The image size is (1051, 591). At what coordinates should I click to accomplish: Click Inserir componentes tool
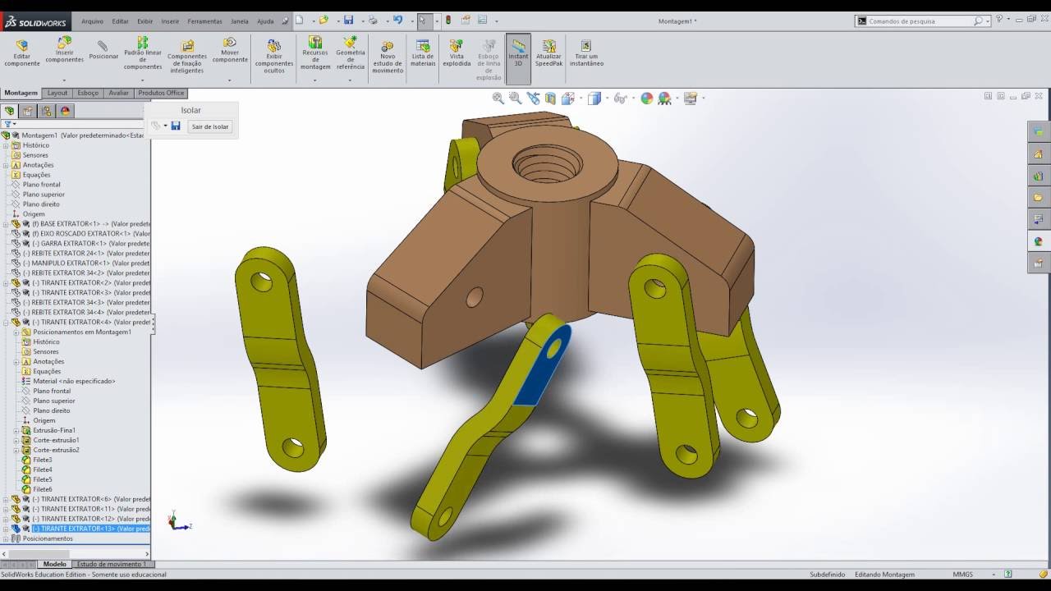pyautogui.click(x=64, y=50)
